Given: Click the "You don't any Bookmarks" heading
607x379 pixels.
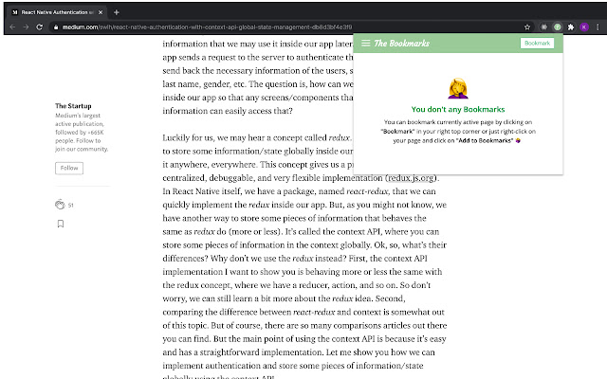Looking at the screenshot, I should [458, 109].
